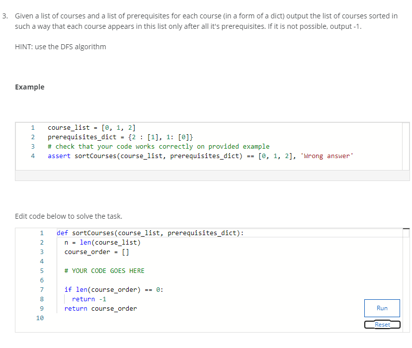Click 'Edit code below to solve the task.'
This screenshot has height=348, width=412.
point(69,216)
